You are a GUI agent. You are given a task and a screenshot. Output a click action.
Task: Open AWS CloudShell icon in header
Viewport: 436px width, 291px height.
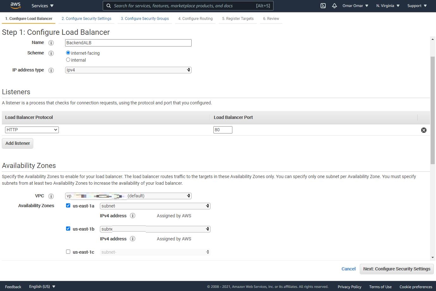pos(323,6)
